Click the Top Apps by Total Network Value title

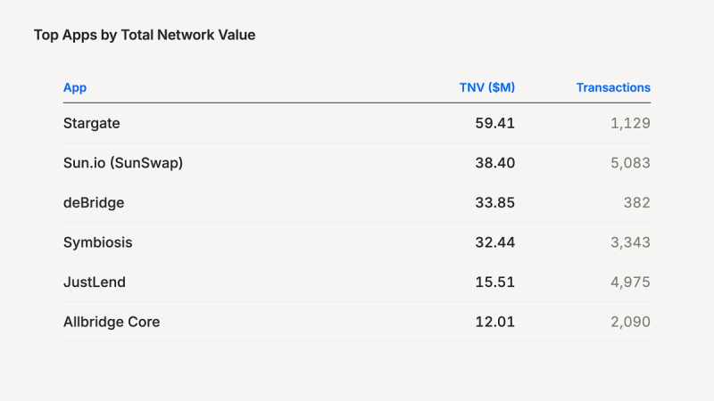[145, 35]
